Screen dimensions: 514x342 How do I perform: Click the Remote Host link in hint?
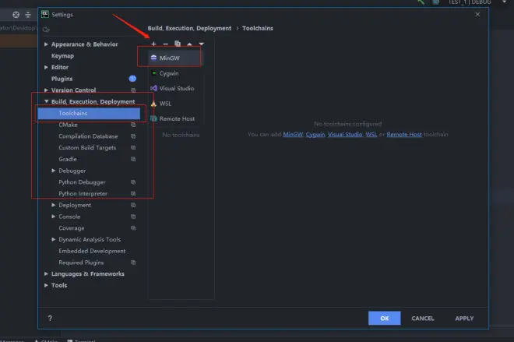(x=404, y=135)
